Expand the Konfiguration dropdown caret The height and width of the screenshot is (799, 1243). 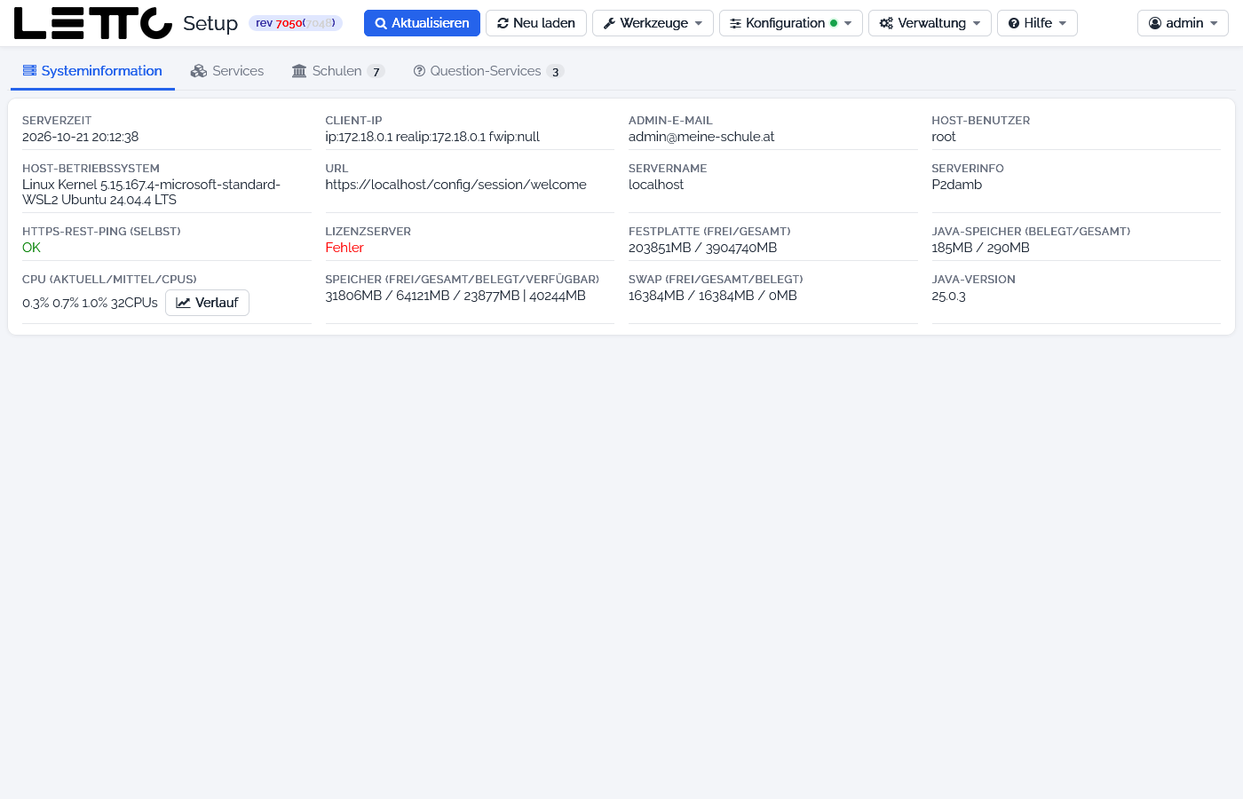(848, 24)
